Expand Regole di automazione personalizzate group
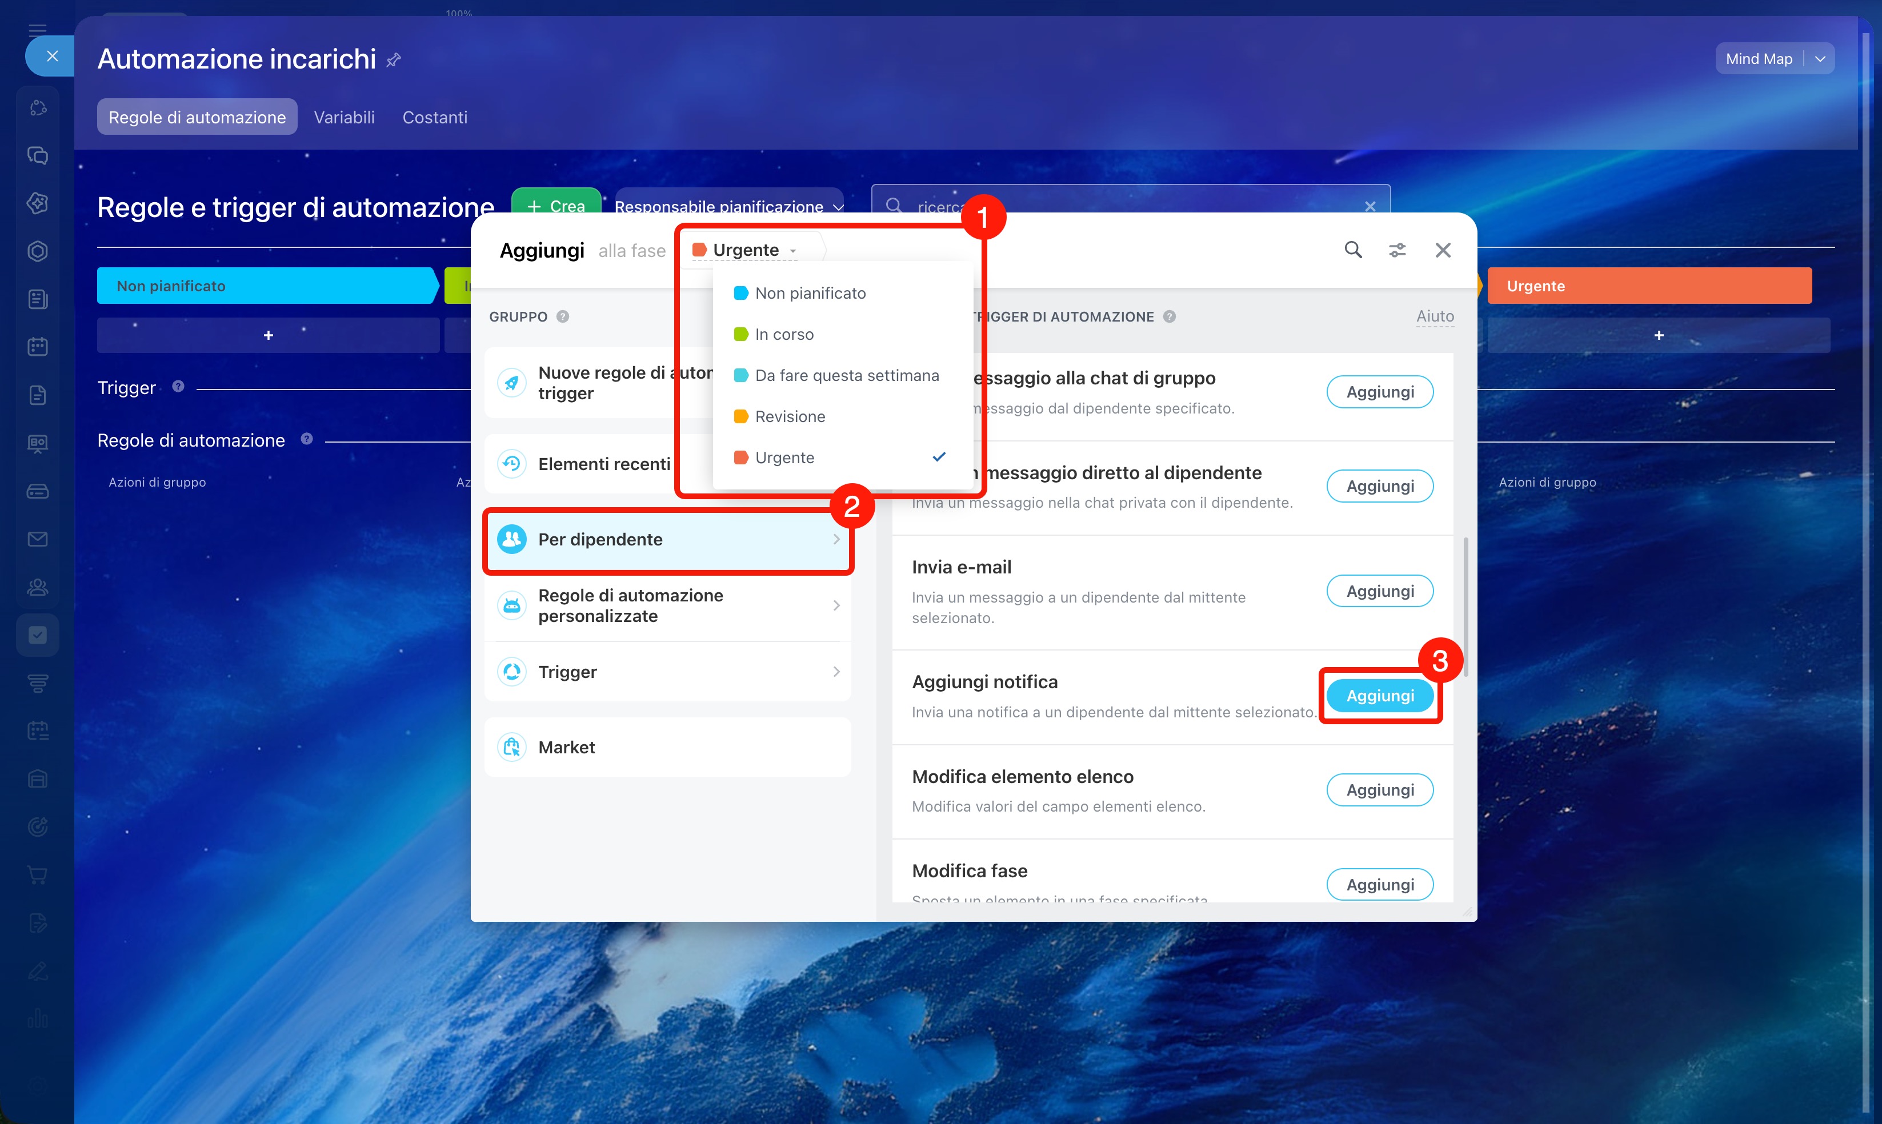The image size is (1882, 1124). (x=667, y=605)
